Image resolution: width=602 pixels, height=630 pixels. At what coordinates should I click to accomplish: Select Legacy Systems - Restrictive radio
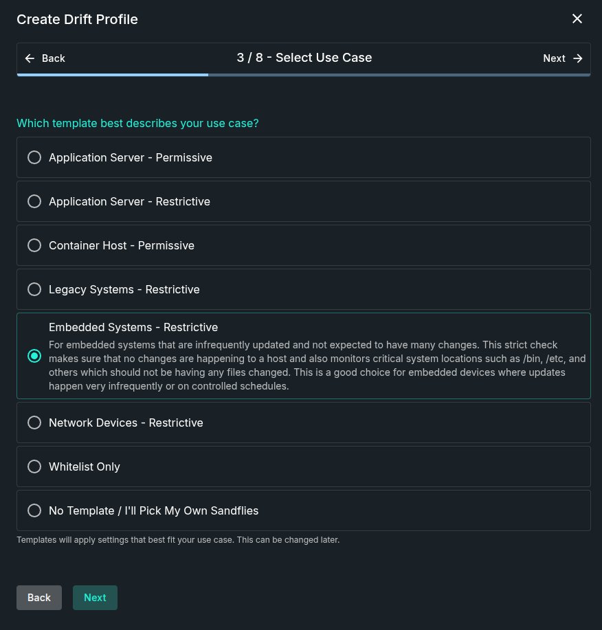34,289
